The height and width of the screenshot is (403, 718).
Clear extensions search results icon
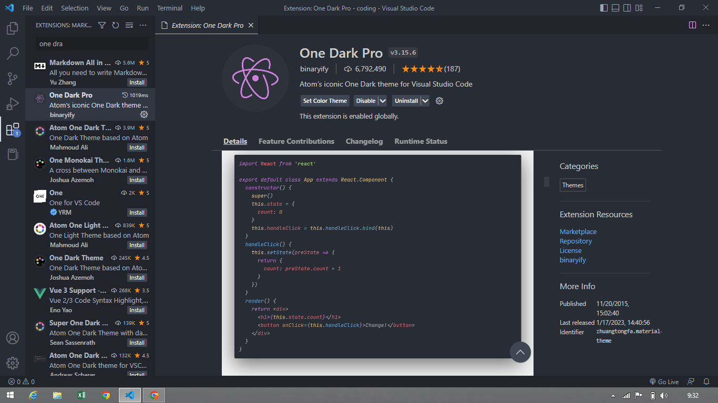coord(129,25)
